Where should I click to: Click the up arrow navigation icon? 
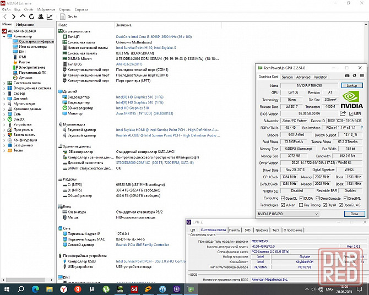click(x=23, y=16)
